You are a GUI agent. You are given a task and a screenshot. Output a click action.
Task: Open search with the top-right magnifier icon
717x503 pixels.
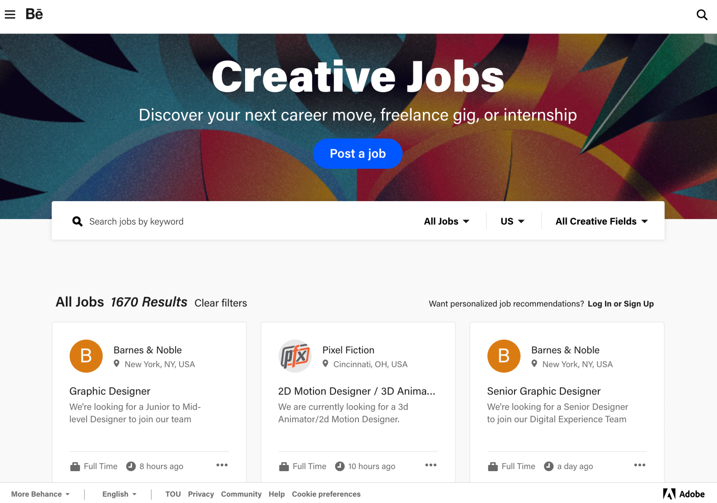click(x=702, y=15)
